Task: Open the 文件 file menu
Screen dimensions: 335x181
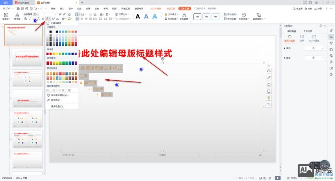Action: pos(8,9)
